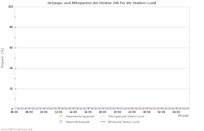Select the Blitzquote Station Lund legend text
This screenshot has height=131, width=204.
(x=124, y=122)
